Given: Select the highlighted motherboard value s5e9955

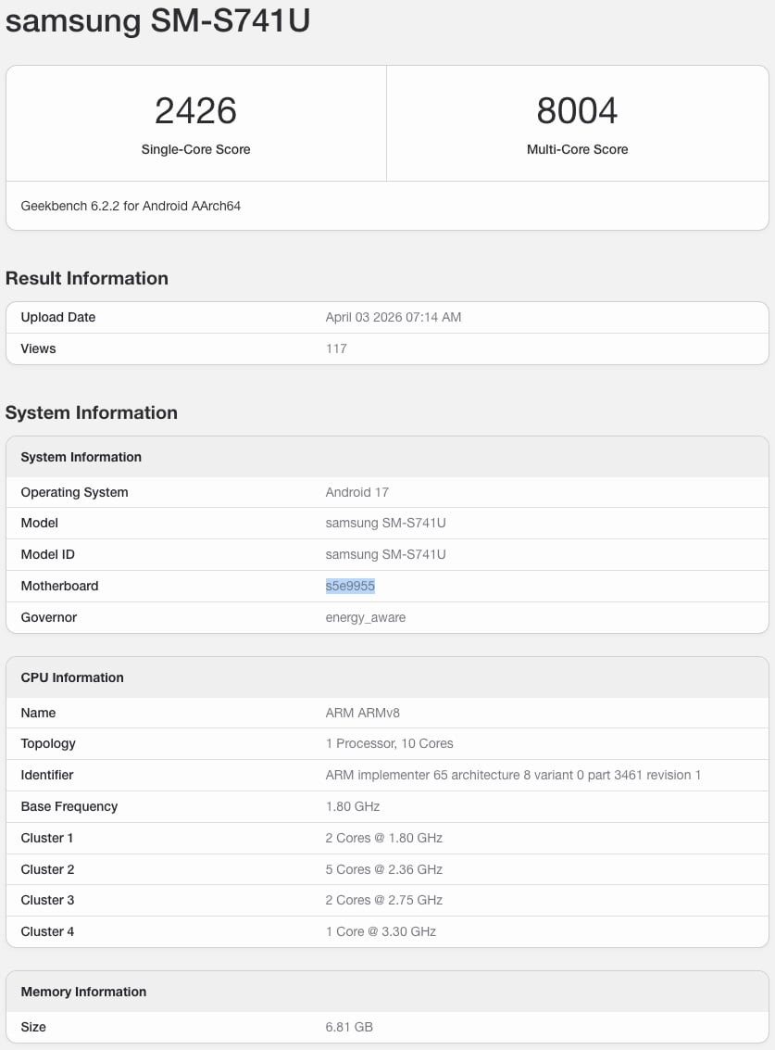Looking at the screenshot, I should [350, 585].
